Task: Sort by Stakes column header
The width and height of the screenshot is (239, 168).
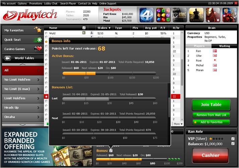Action: pos(104,28)
